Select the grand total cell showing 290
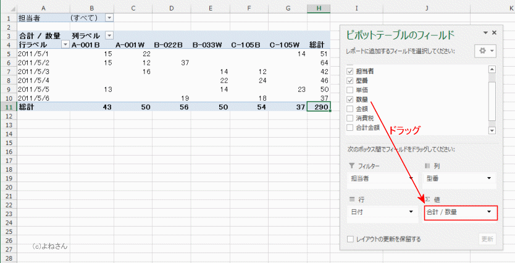The height and width of the screenshot is (263, 515). coord(319,107)
